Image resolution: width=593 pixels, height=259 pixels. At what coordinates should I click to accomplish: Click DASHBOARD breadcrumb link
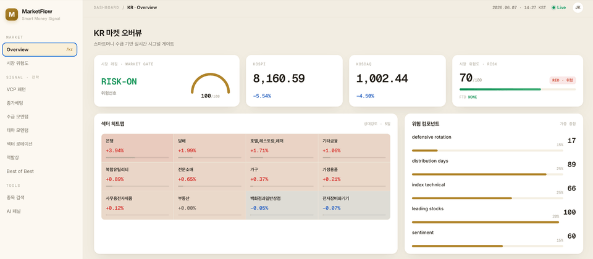(x=106, y=7)
